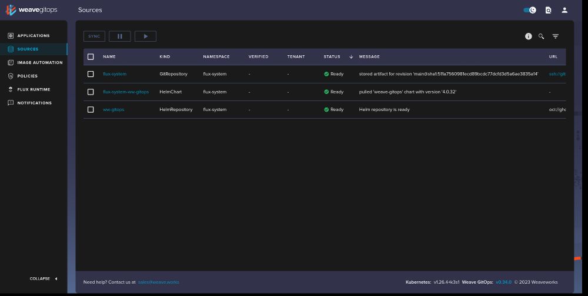Select the ww-gitops row checkbox
588x296 pixels.
[x=91, y=109]
